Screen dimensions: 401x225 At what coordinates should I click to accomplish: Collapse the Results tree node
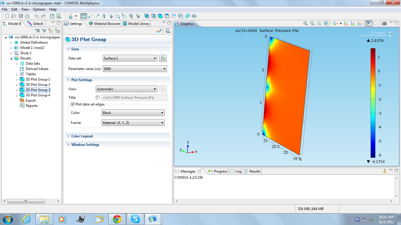pos(11,59)
